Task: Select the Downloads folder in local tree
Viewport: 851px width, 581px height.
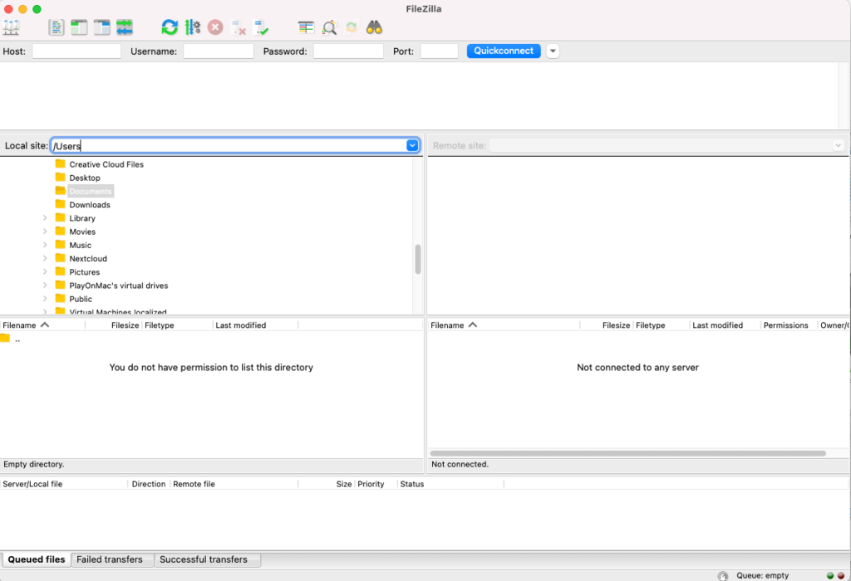Action: (90, 205)
